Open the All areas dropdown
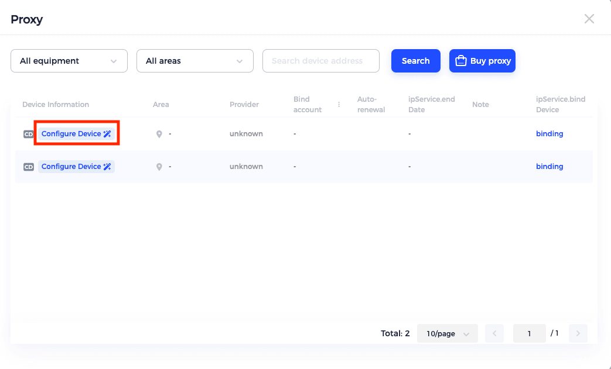The image size is (611, 369). coord(194,60)
